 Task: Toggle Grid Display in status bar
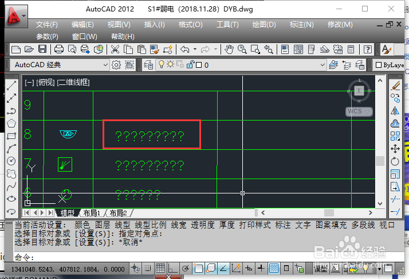(160, 268)
